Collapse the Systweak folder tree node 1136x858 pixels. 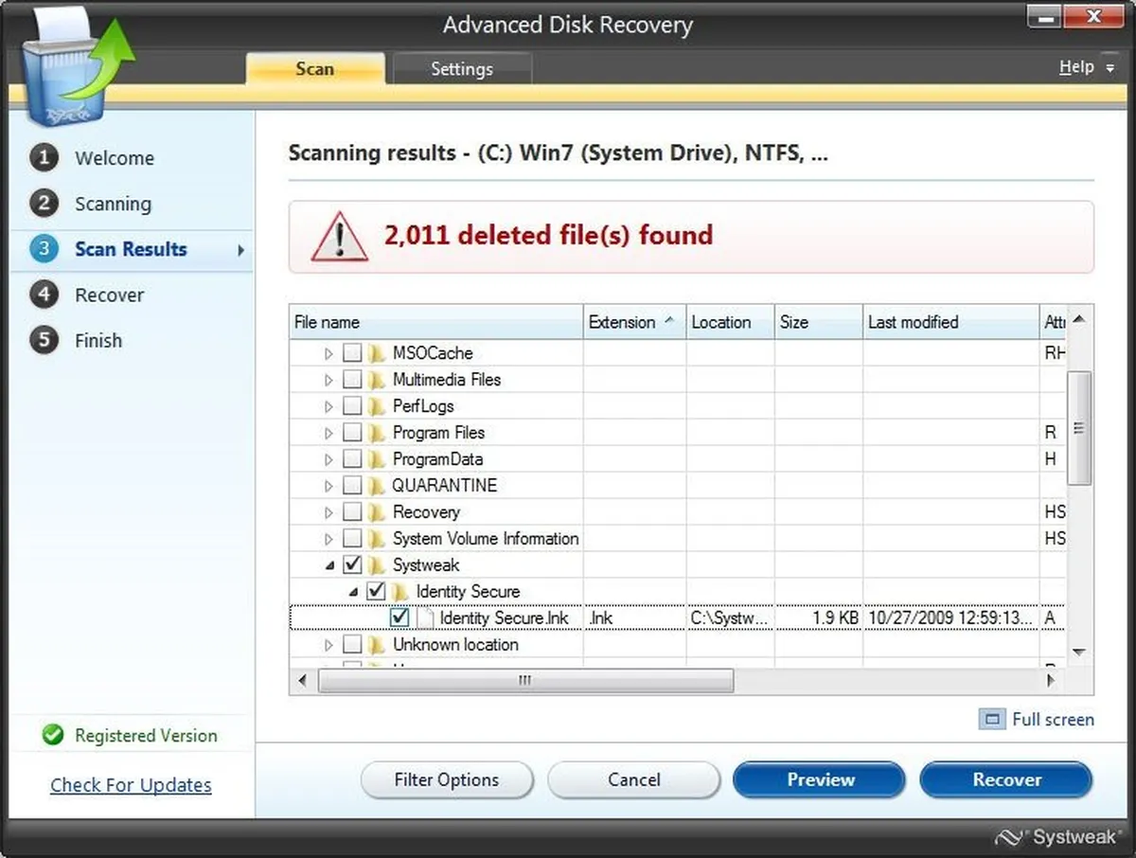329,565
